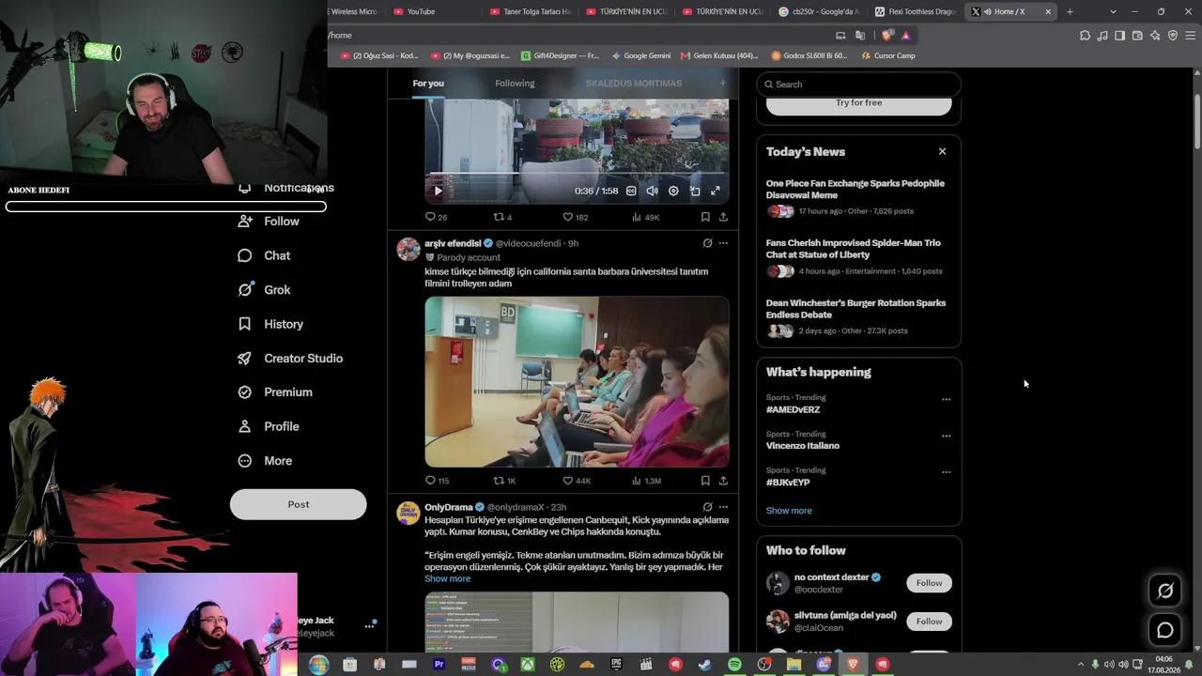Open Creator Studio in the sidebar
The height and width of the screenshot is (676, 1202).
[290, 358]
